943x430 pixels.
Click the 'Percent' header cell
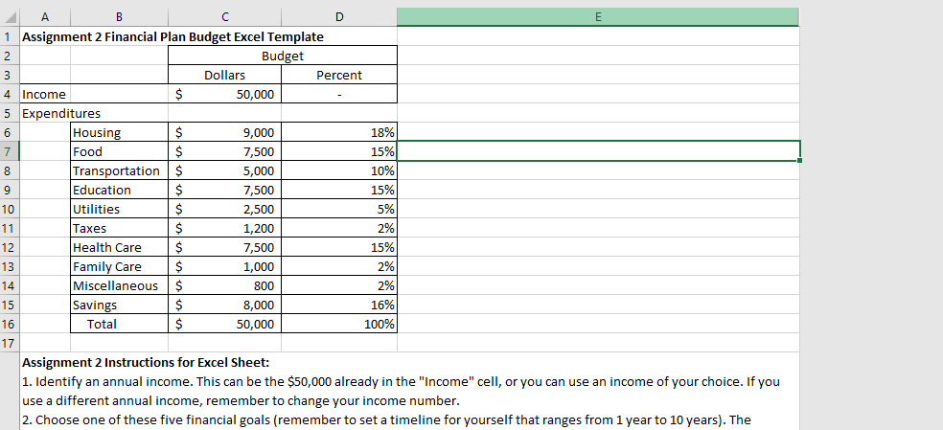[339, 75]
